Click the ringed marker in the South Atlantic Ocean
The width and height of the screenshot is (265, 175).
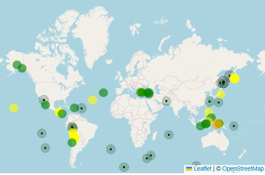tap(111, 149)
